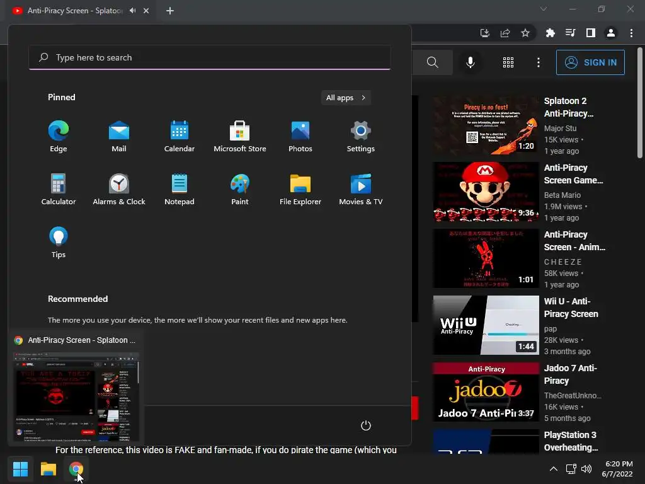Open the Calendar pinned app
Viewport: 645px width, 484px height.
click(x=180, y=136)
